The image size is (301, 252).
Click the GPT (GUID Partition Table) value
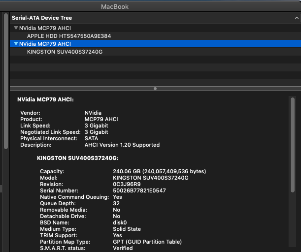pyautogui.click(x=147, y=242)
